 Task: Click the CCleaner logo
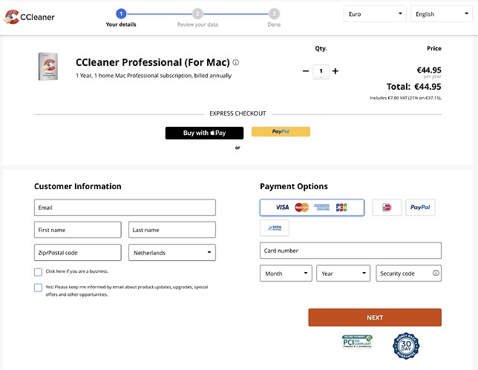30,16
